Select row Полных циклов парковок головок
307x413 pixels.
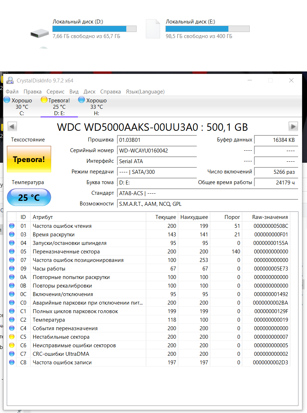coord(149,311)
